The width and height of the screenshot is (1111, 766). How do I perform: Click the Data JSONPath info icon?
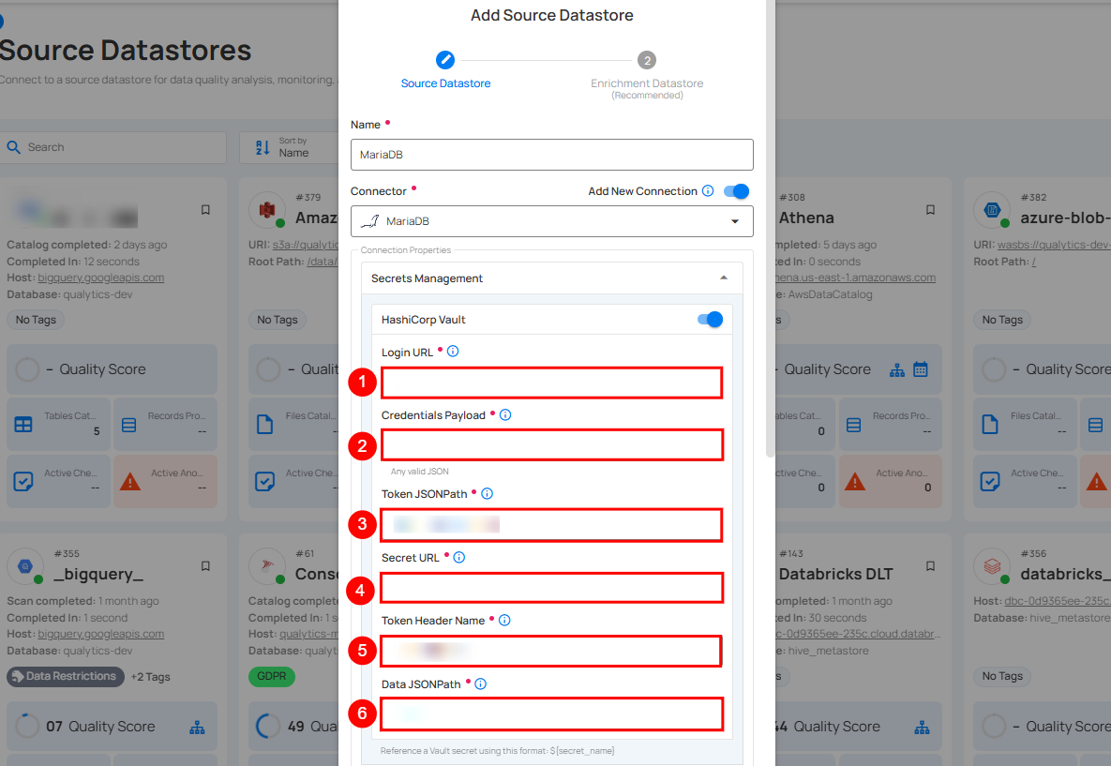click(x=480, y=684)
